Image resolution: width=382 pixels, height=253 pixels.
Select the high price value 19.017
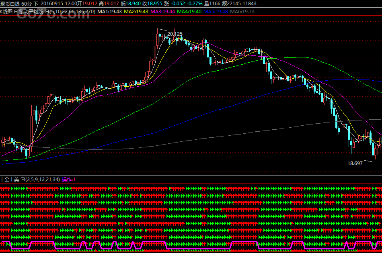tap(111, 4)
